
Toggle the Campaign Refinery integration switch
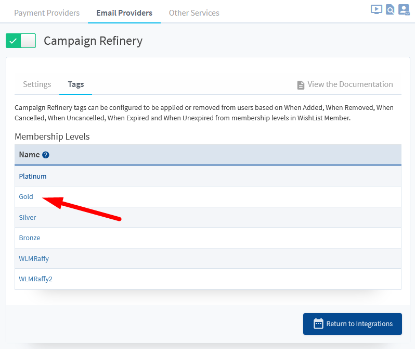coord(21,41)
